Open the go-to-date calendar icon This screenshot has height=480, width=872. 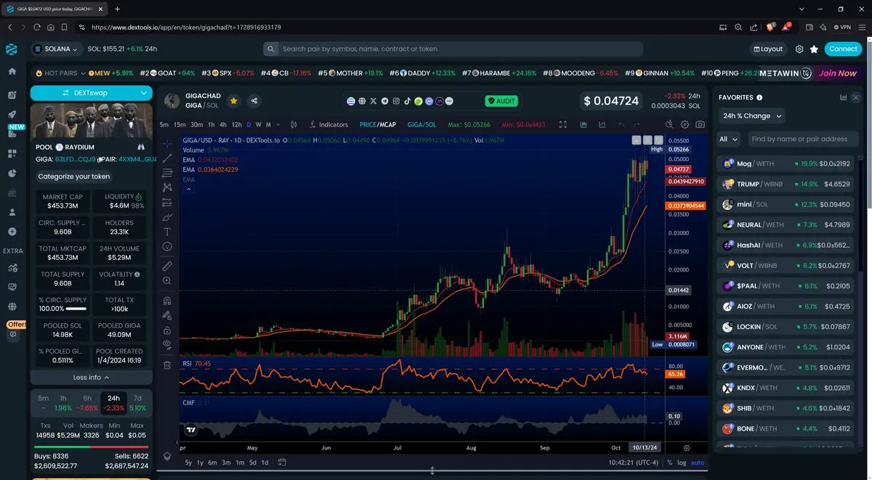tap(282, 462)
